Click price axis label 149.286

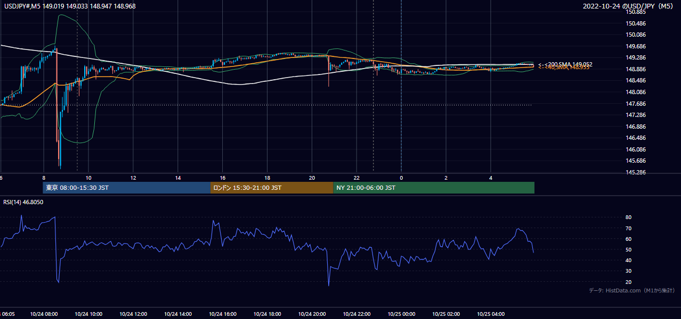coord(636,58)
